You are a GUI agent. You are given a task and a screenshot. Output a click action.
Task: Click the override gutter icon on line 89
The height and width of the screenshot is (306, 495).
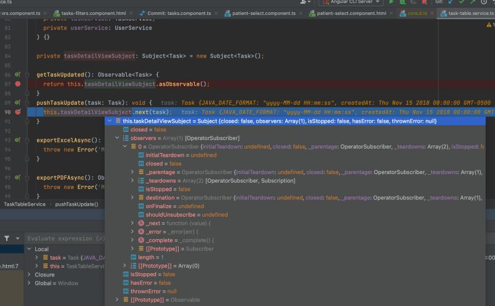pyautogui.click(x=18, y=102)
